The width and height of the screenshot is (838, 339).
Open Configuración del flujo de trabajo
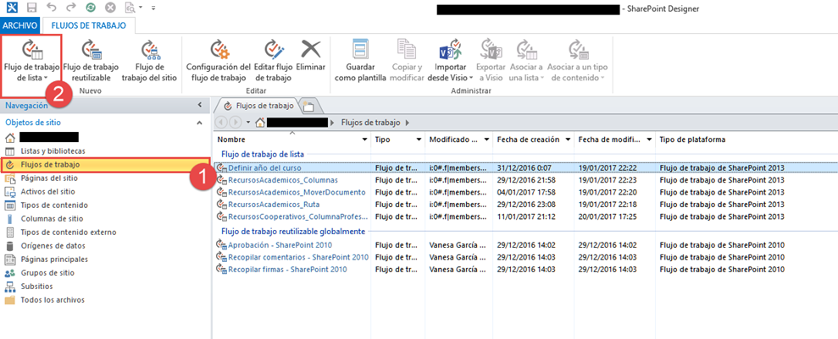pyautogui.click(x=218, y=60)
